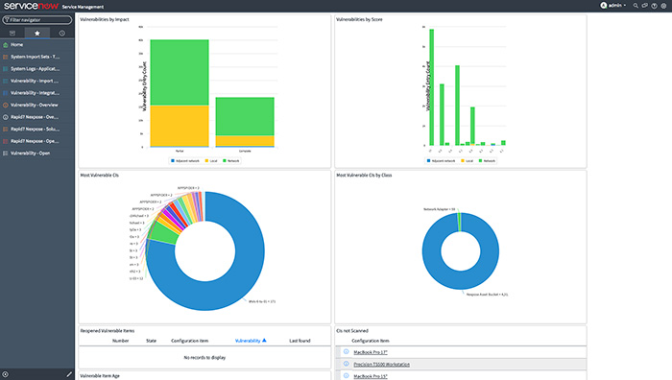Open the admin user menu
672x380 pixels.
click(x=613, y=5)
